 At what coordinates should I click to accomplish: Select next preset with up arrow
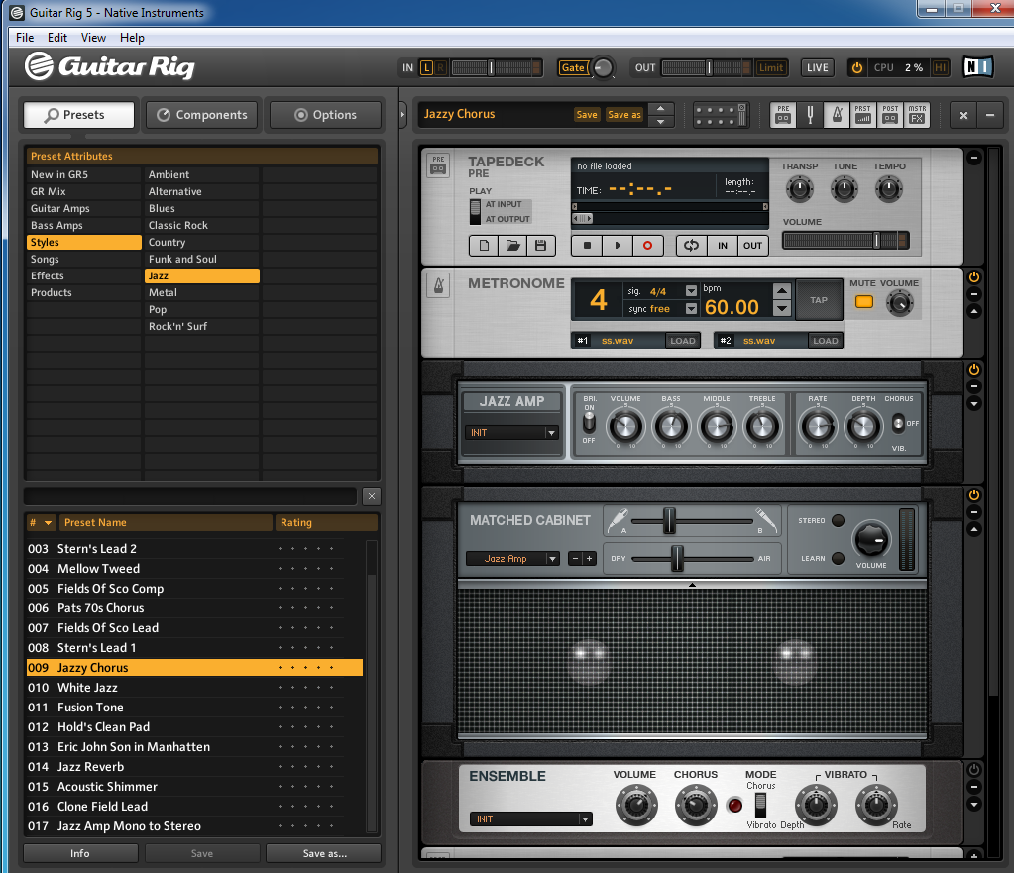pyautogui.click(x=660, y=108)
